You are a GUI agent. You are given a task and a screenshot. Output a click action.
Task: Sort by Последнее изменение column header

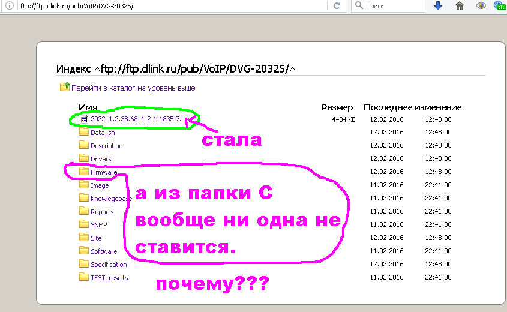pyautogui.click(x=412, y=107)
